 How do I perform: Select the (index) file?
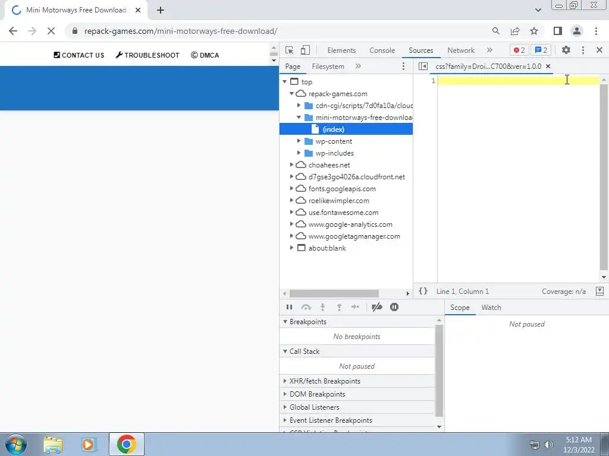click(346, 129)
